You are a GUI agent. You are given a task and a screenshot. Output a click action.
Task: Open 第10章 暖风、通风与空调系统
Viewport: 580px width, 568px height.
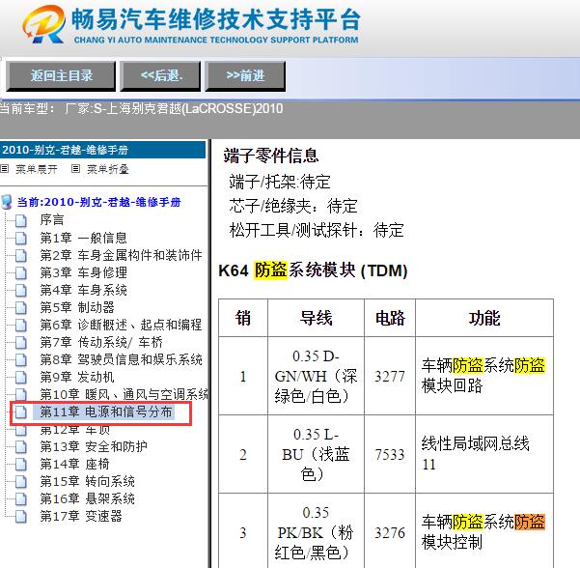pos(124,394)
